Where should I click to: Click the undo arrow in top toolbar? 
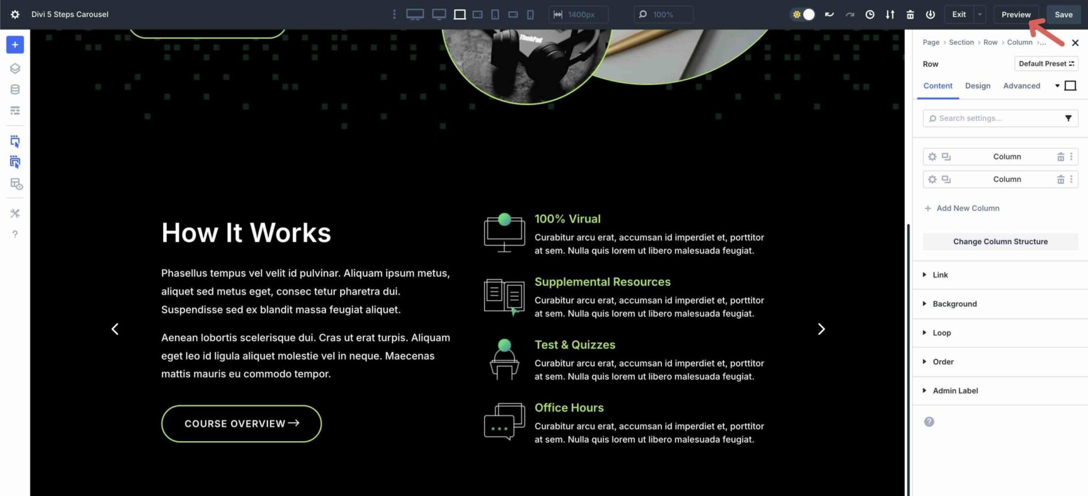[829, 15]
